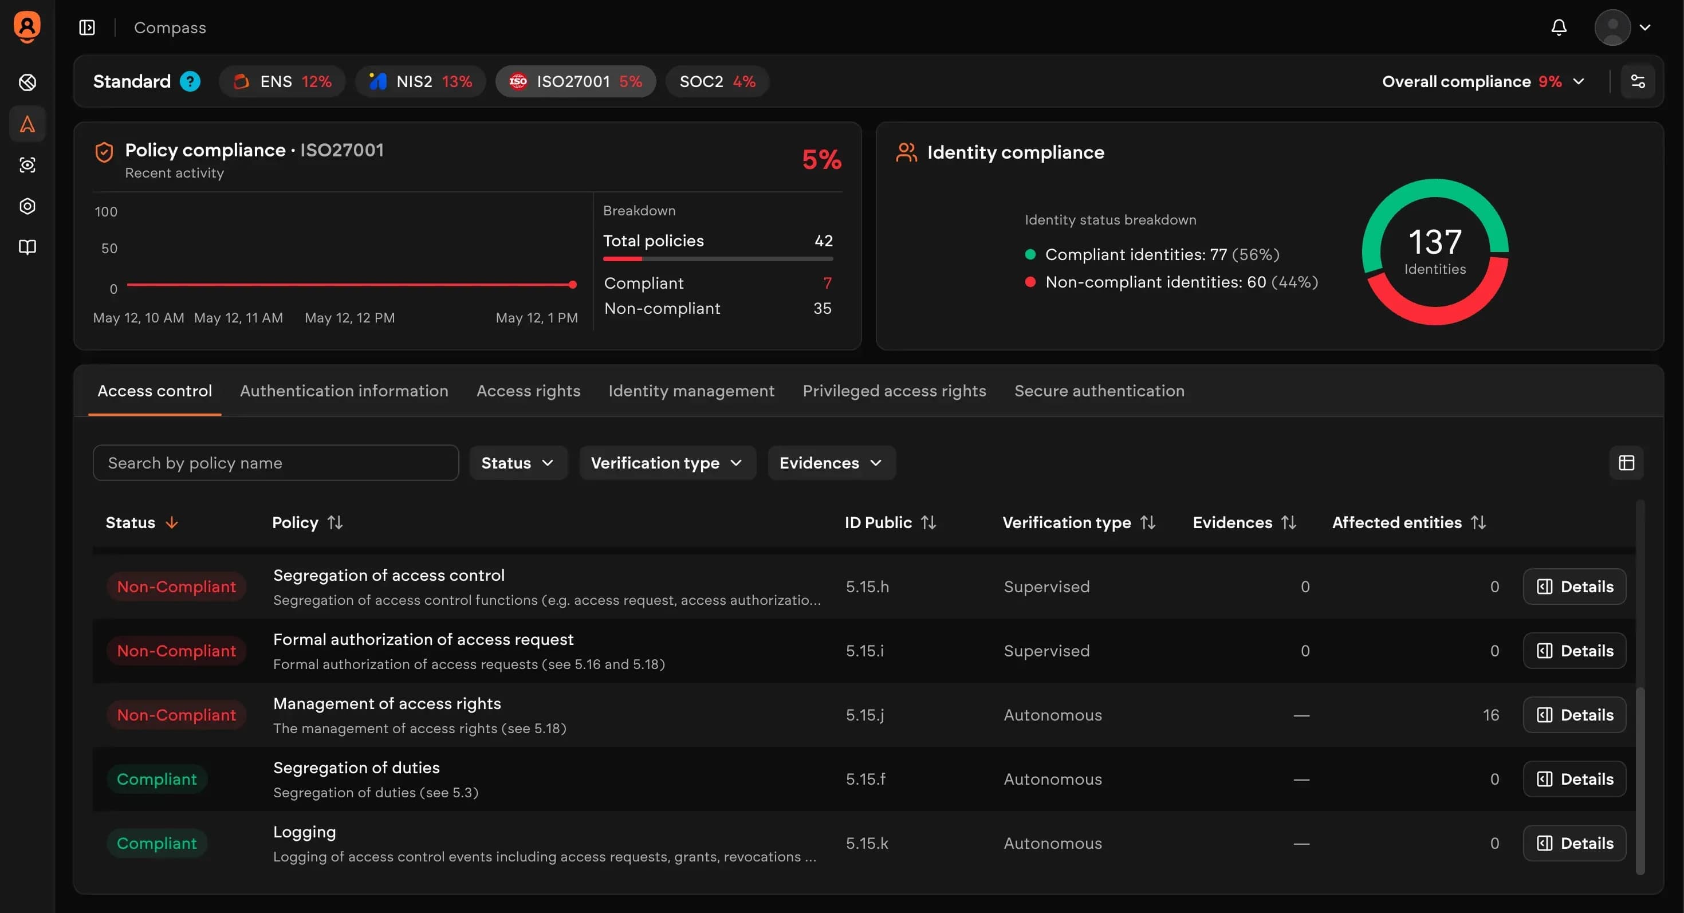1684x913 pixels.
Task: Click the policy table vertical scrollbar
Action: coord(1639,781)
